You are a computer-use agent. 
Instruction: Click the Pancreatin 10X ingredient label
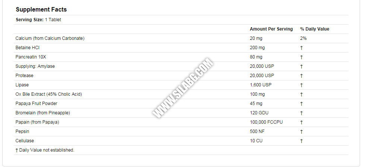click(29, 57)
